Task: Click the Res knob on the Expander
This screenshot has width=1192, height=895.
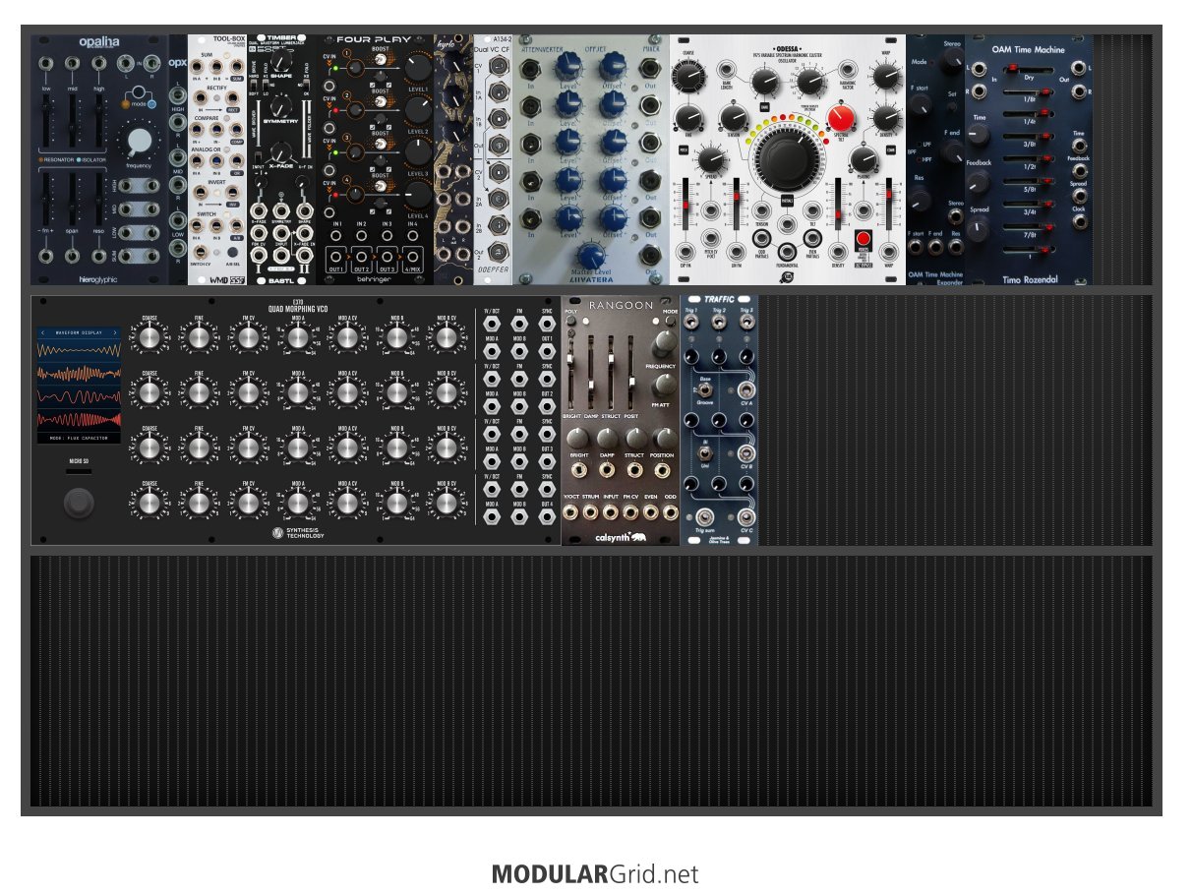Action: [921, 200]
